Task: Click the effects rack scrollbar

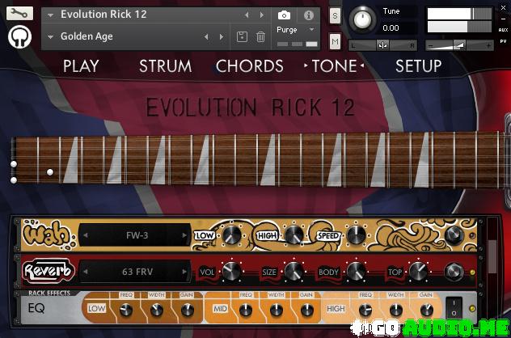Action: click(492, 256)
